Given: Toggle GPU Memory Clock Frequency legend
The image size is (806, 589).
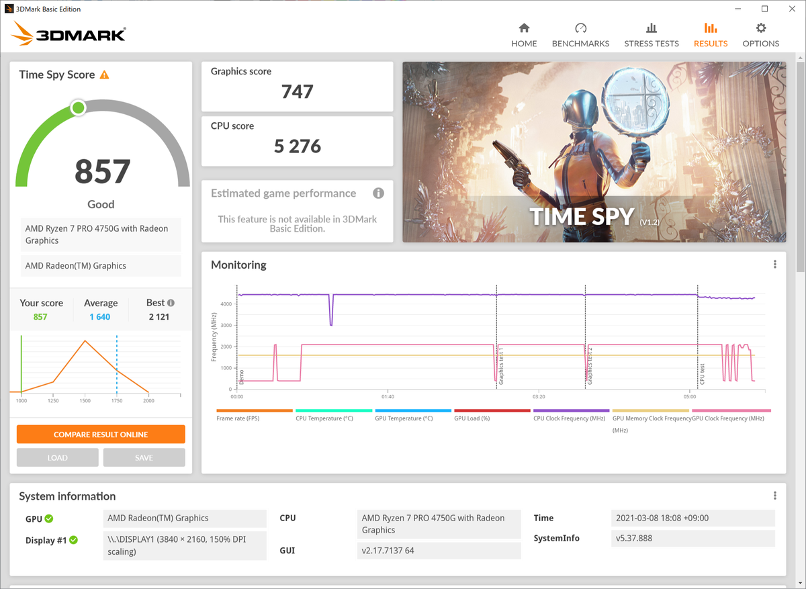Looking at the screenshot, I should coord(651,420).
